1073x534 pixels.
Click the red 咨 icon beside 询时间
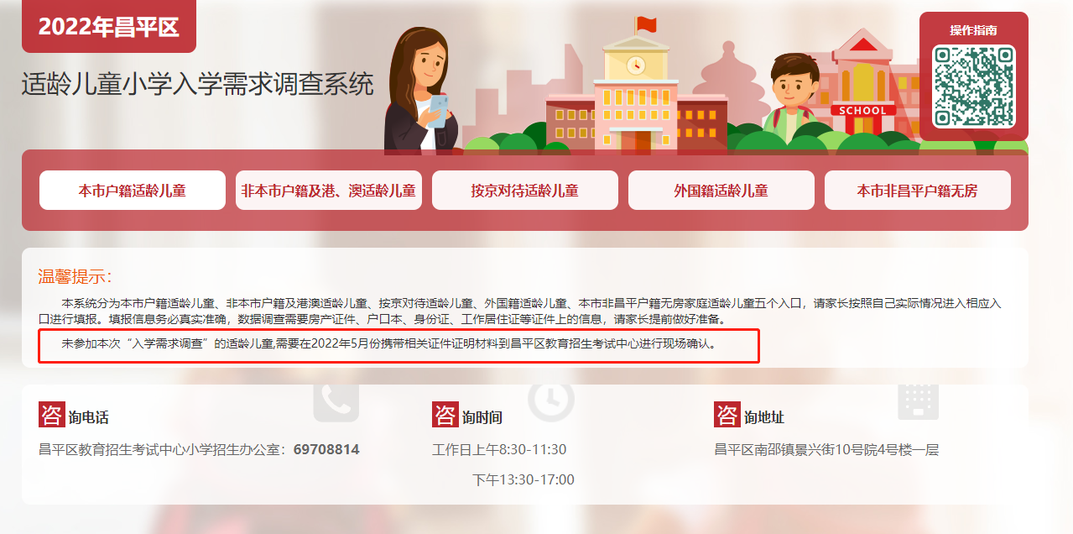coord(445,415)
